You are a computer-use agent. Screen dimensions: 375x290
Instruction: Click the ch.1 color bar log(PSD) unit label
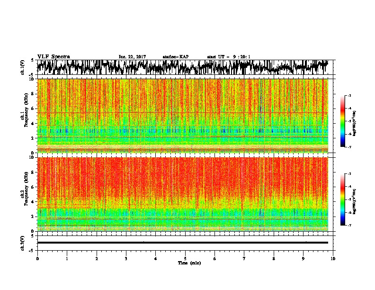click(x=355, y=124)
